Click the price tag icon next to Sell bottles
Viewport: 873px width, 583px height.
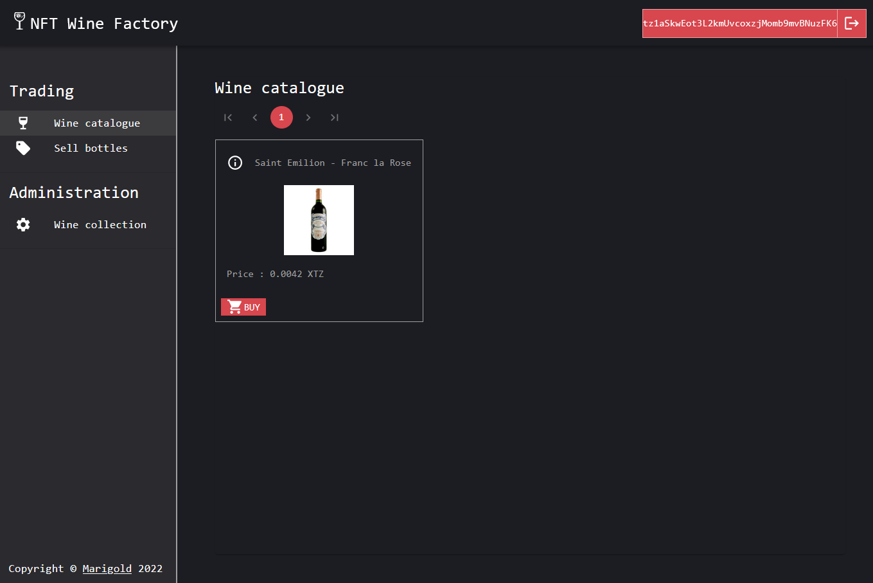[x=23, y=147]
